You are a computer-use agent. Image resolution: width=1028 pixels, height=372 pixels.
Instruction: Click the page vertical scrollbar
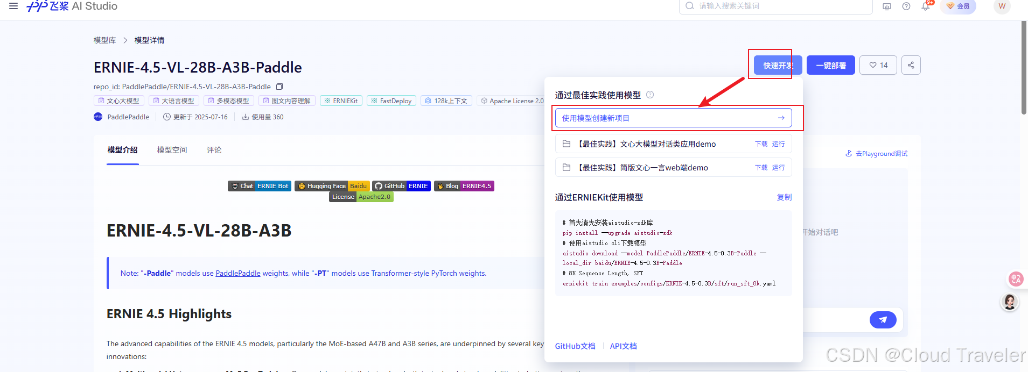click(x=1024, y=68)
